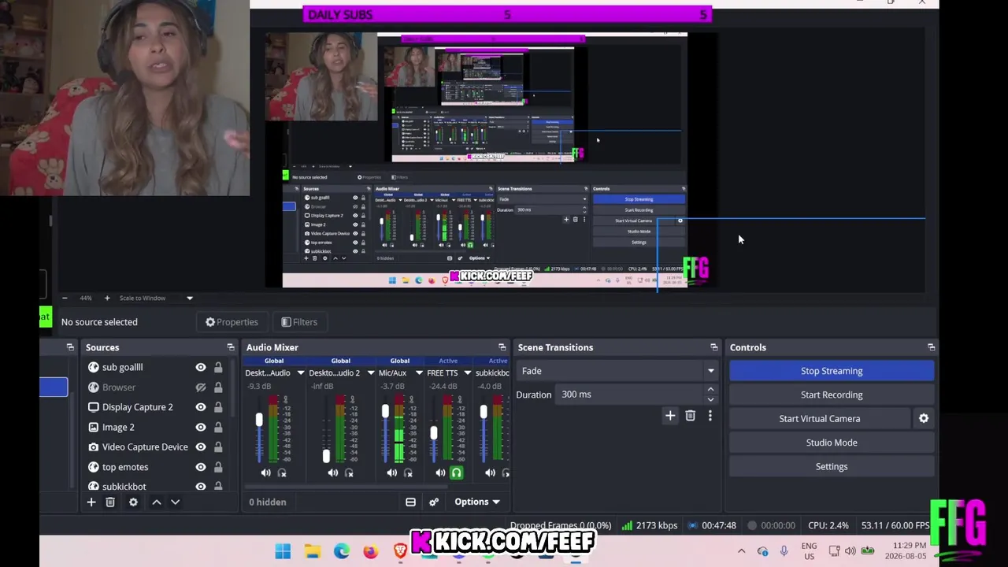Open Windows Start menu
Screen dimensions: 1008x567
point(283,551)
